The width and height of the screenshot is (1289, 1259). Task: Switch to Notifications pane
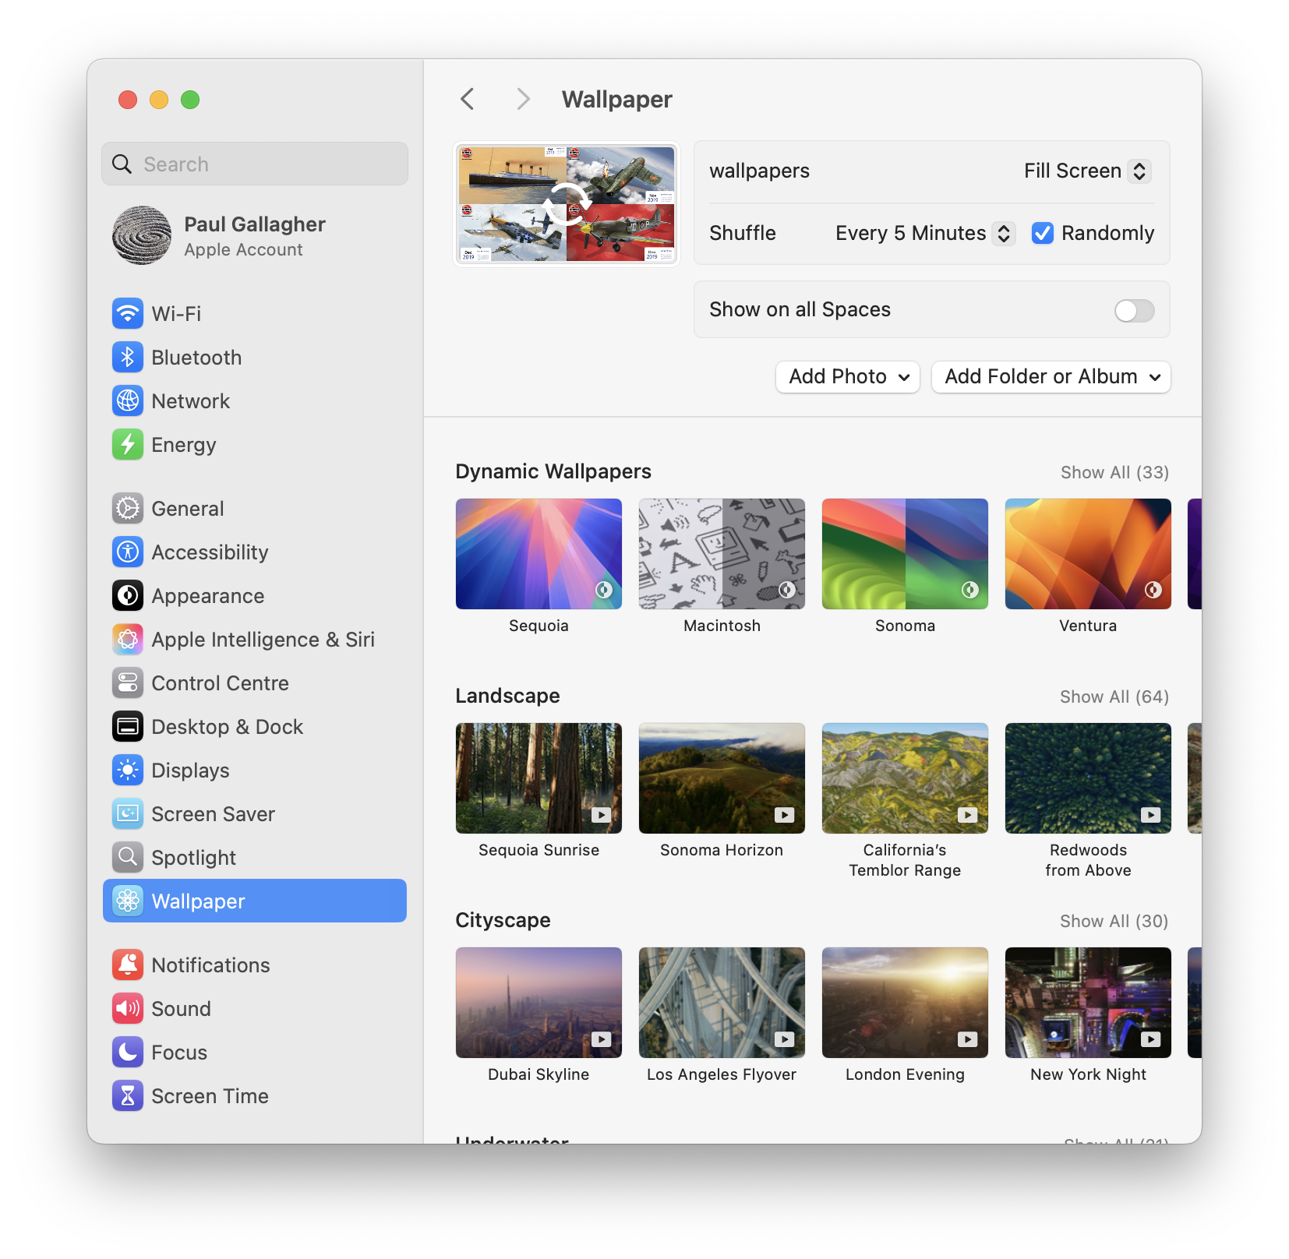point(255,965)
